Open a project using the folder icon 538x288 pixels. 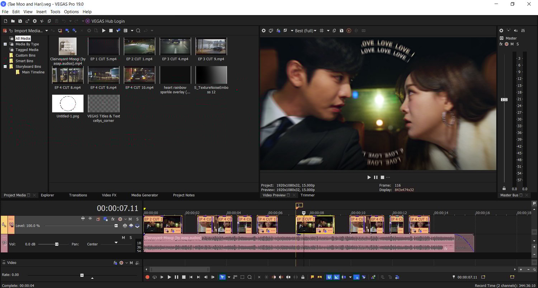pyautogui.click(x=13, y=21)
